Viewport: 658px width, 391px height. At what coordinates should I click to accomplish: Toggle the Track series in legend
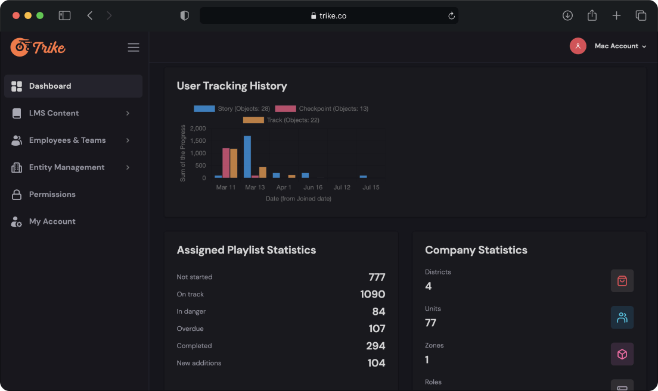coord(281,120)
